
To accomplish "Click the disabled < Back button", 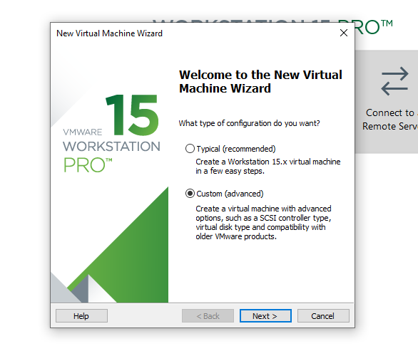I will pyautogui.click(x=208, y=316).
